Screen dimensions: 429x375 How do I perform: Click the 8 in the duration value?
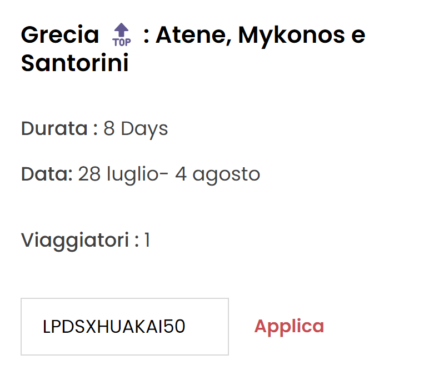109,129
